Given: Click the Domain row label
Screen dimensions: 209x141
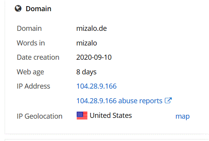Looking at the screenshot, I should click(x=29, y=29).
